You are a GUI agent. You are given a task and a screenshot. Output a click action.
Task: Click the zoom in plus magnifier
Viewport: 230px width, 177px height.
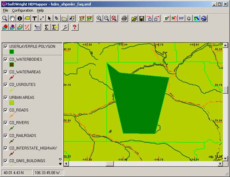[99, 18]
